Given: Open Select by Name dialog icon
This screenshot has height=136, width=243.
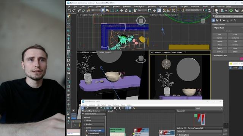Looking at the screenshot, I should pyautogui.click(x=107, y=11).
